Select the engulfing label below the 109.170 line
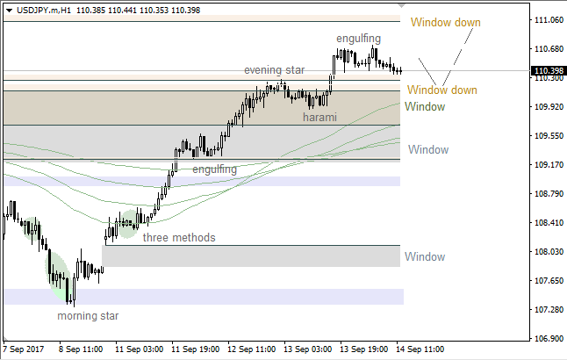Viewport: 567px width, 360px height. tap(214, 169)
